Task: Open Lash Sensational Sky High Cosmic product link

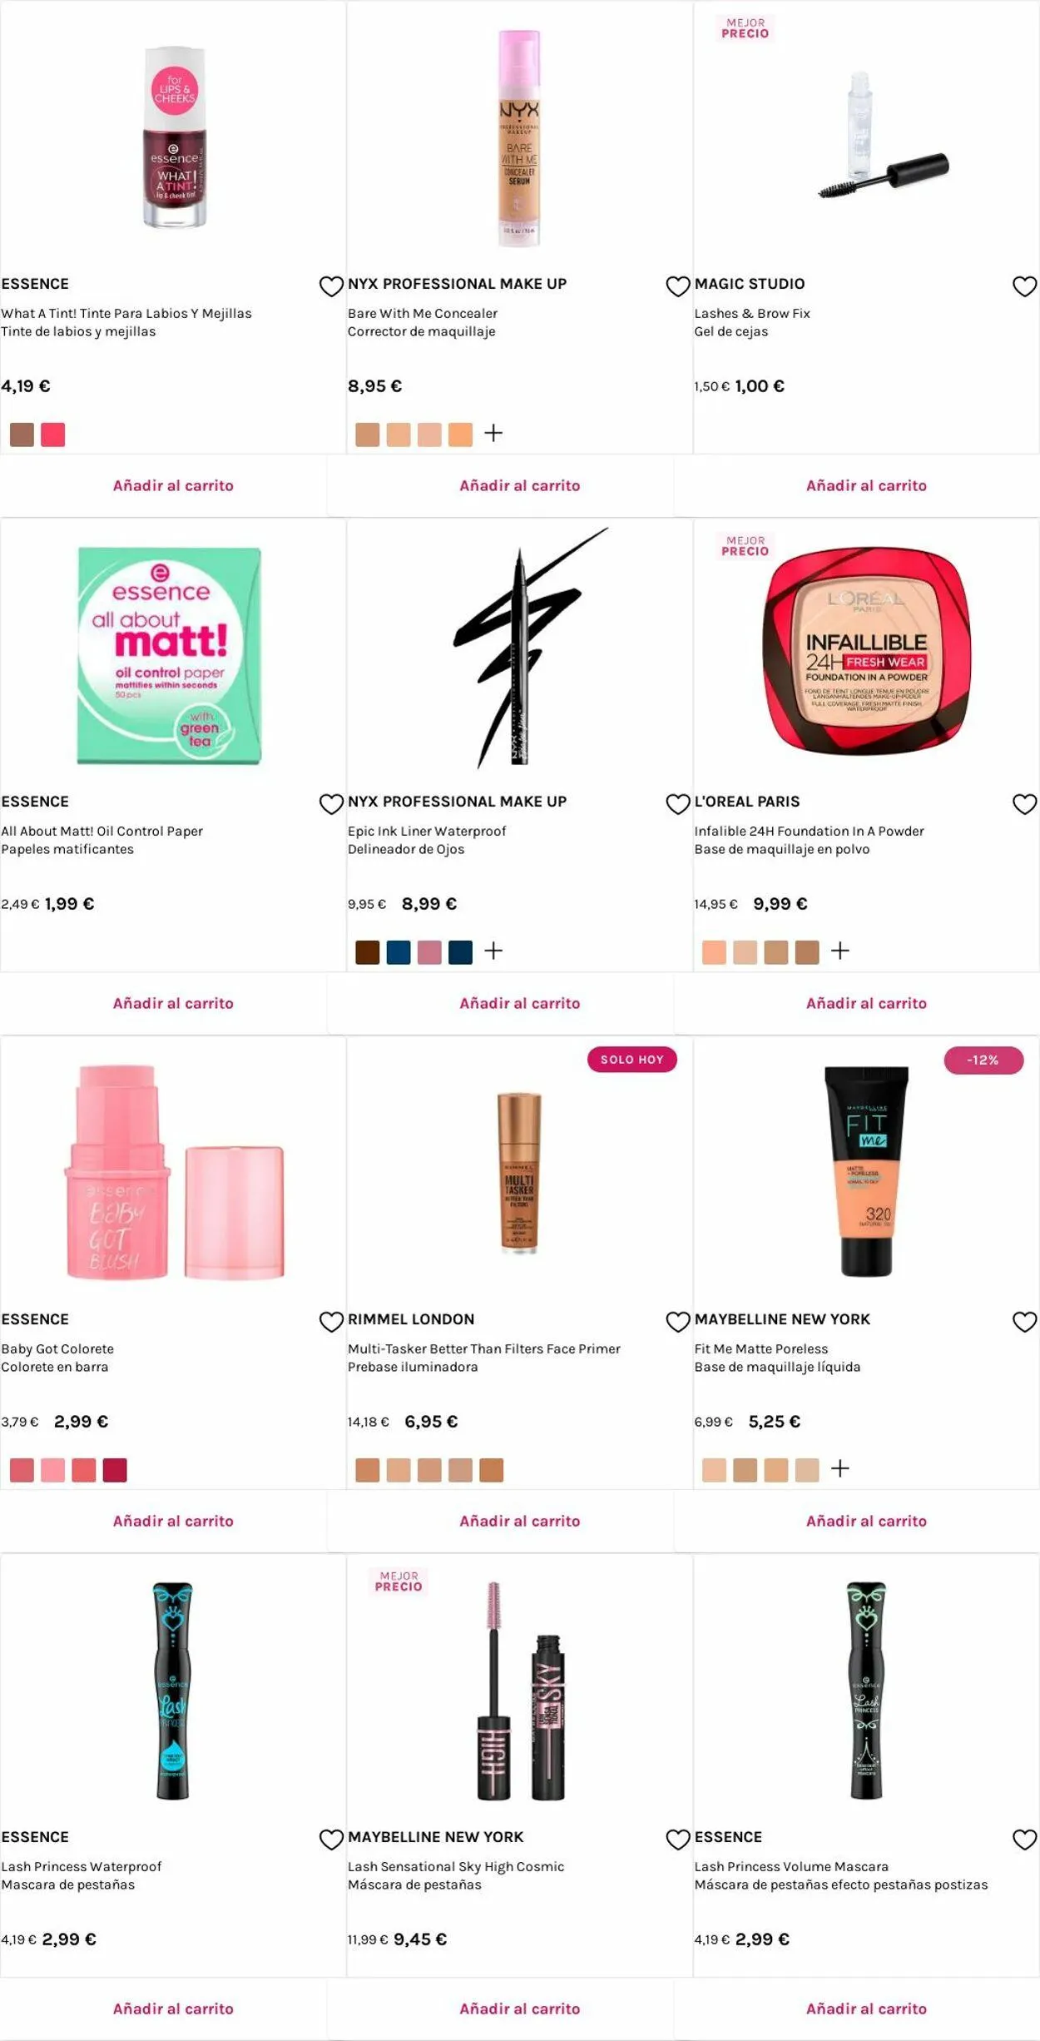Action: [x=456, y=1867]
